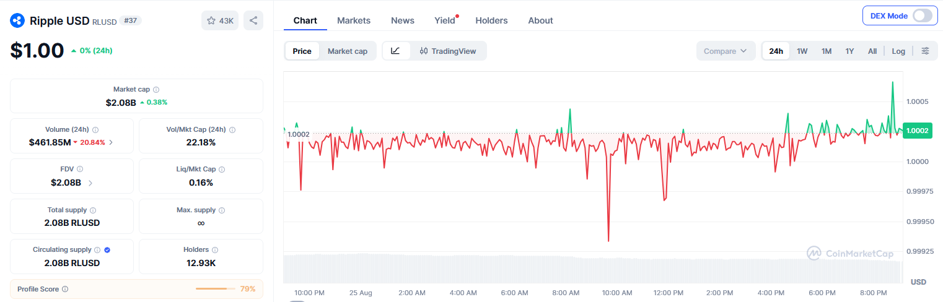The image size is (943, 302).
Task: Select the Market cap chart toggle
Action: [348, 51]
